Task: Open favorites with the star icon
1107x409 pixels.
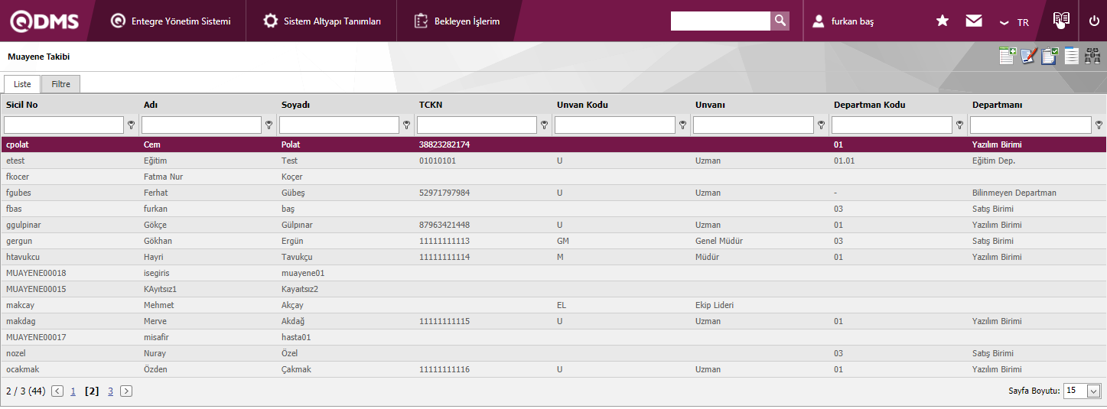Action: (943, 21)
